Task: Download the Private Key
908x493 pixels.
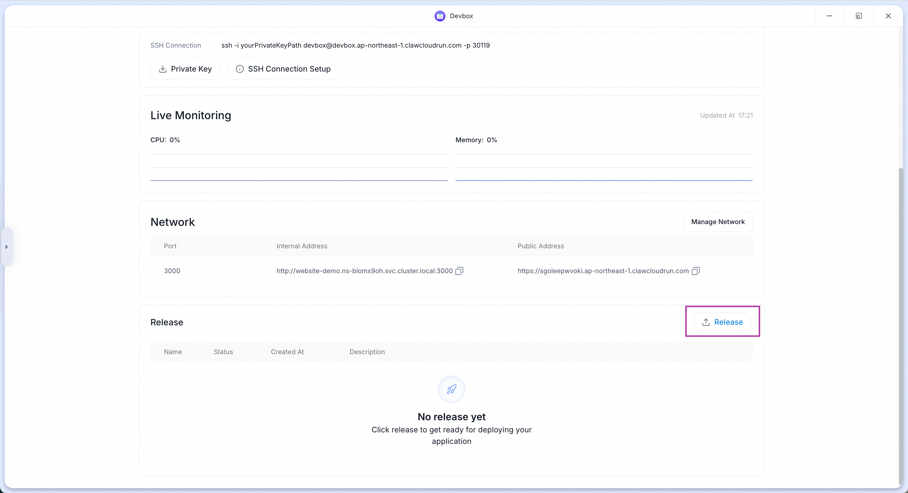Action: [185, 69]
